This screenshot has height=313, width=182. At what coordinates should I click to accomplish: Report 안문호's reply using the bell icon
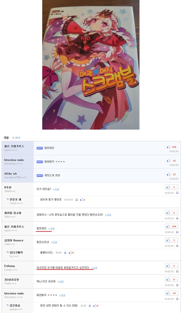pyautogui.click(x=77, y=200)
